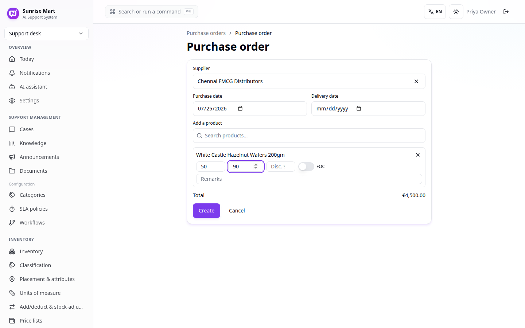Open the Delivery date calendar picker icon
The width and height of the screenshot is (525, 328).
coord(359,109)
